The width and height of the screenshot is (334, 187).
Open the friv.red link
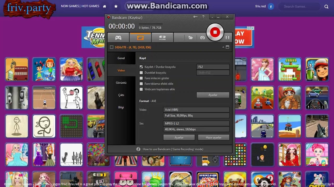[261, 6]
